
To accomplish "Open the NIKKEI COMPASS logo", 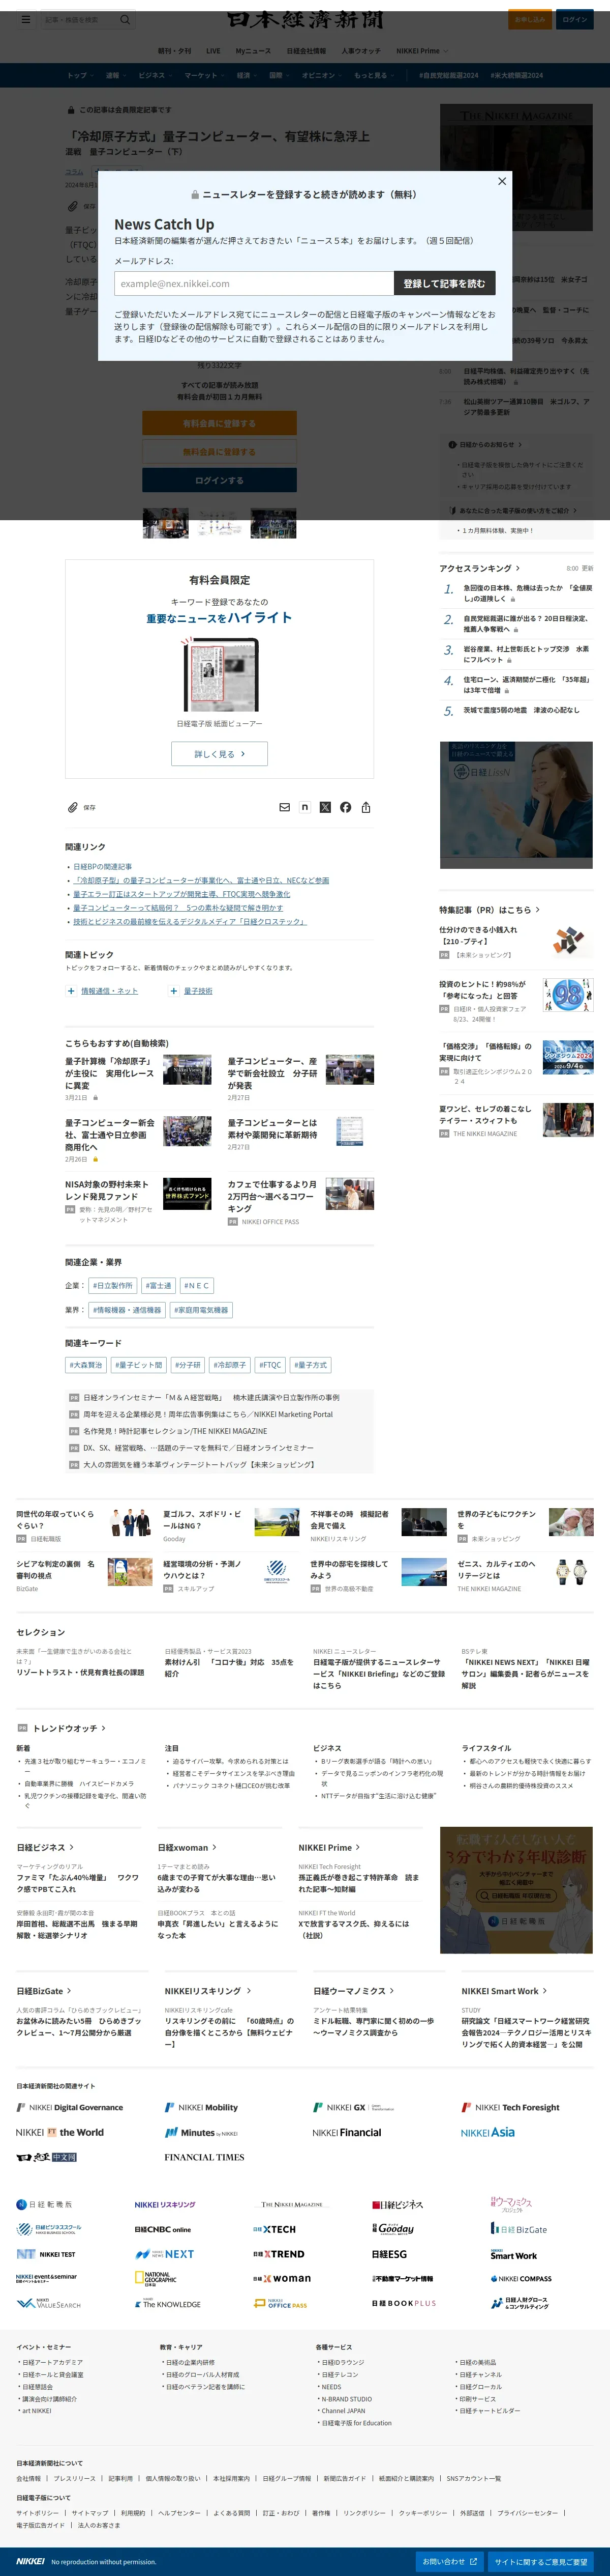I will pos(521,2278).
